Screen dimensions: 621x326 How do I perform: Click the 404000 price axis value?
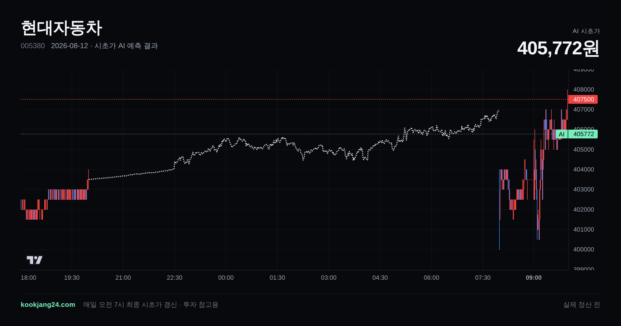[x=583, y=169]
